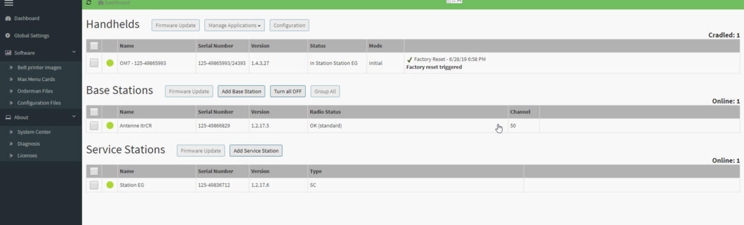The width and height of the screenshot is (744, 225).
Task: Toggle select-all checkbox in Base Stations header
Action: pyautogui.click(x=94, y=112)
